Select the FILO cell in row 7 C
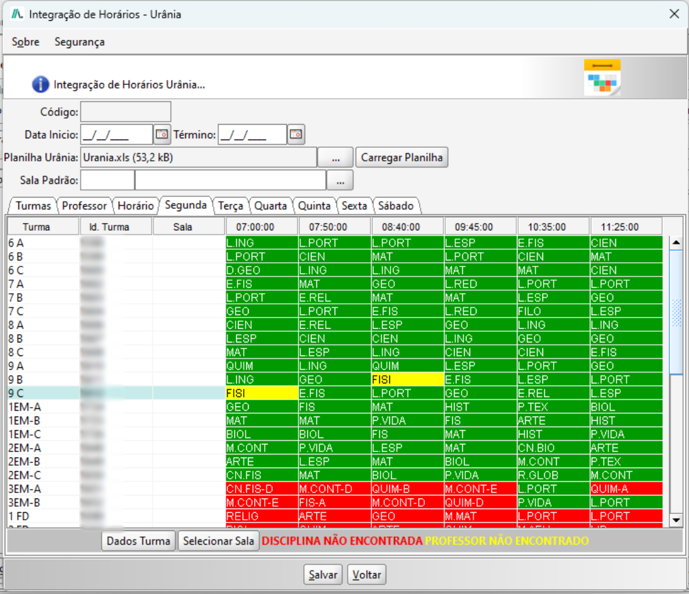 [554, 311]
